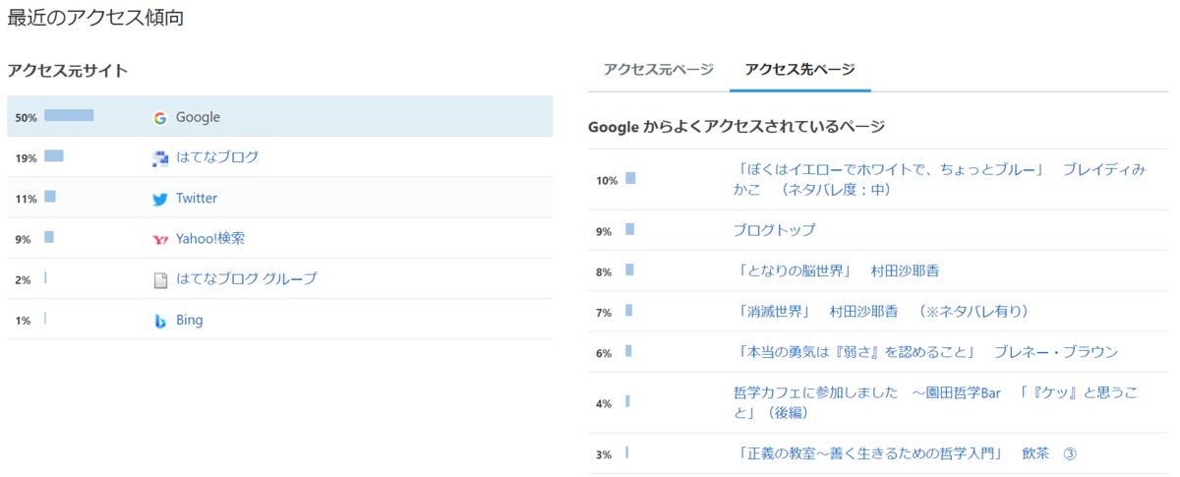Click the 8% value beside となりの脳世界
Image resolution: width=1180 pixels, height=477 pixels.
pos(604,272)
